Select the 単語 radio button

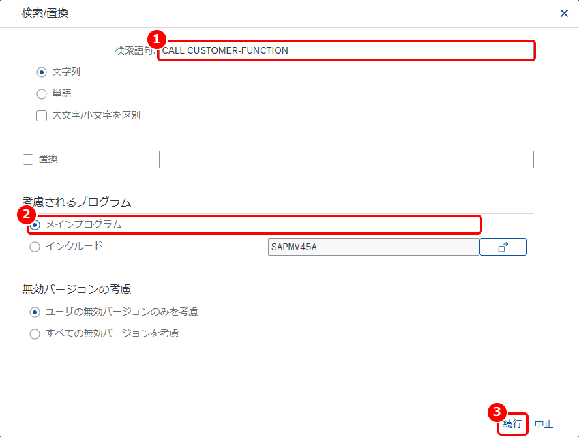(x=42, y=94)
